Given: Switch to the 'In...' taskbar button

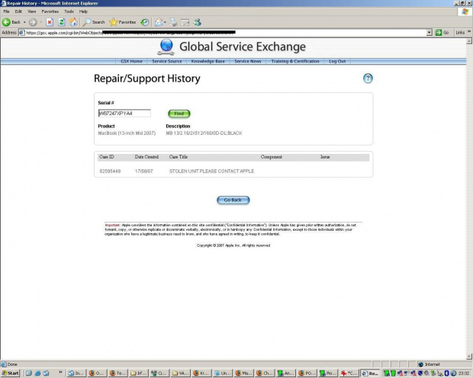Looking at the screenshot, I should (76, 373).
